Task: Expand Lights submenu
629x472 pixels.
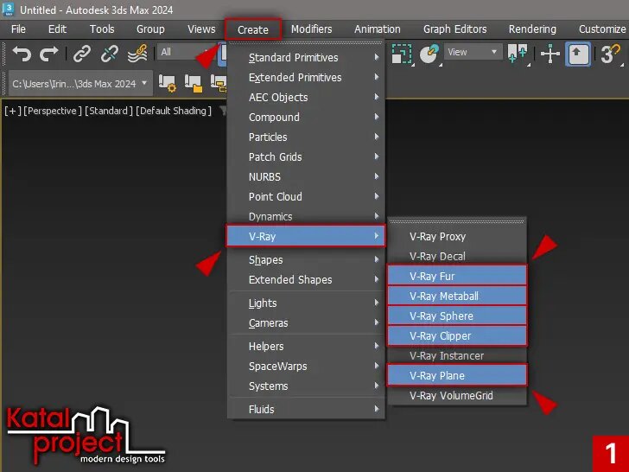Action: coord(306,303)
